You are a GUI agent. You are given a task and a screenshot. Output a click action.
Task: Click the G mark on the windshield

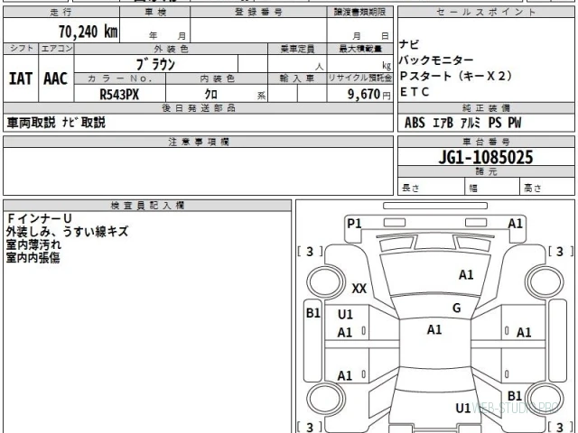tap(456, 308)
